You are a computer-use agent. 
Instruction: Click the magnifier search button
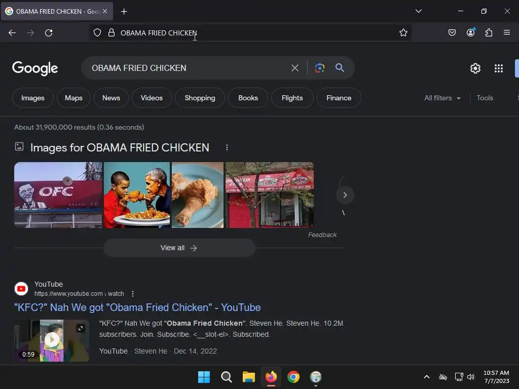pos(340,68)
